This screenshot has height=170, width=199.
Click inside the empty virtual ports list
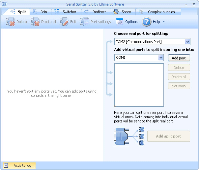139,85
